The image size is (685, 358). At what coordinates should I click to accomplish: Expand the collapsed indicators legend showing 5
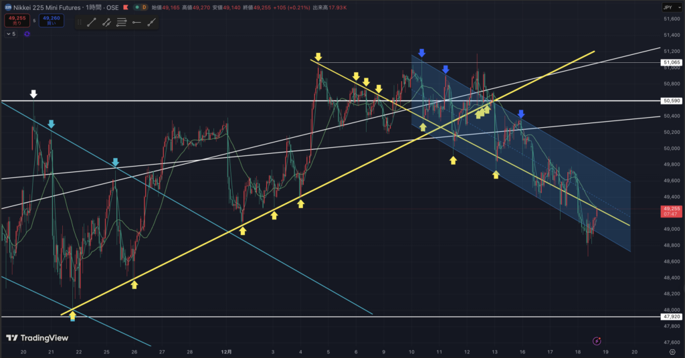point(11,33)
